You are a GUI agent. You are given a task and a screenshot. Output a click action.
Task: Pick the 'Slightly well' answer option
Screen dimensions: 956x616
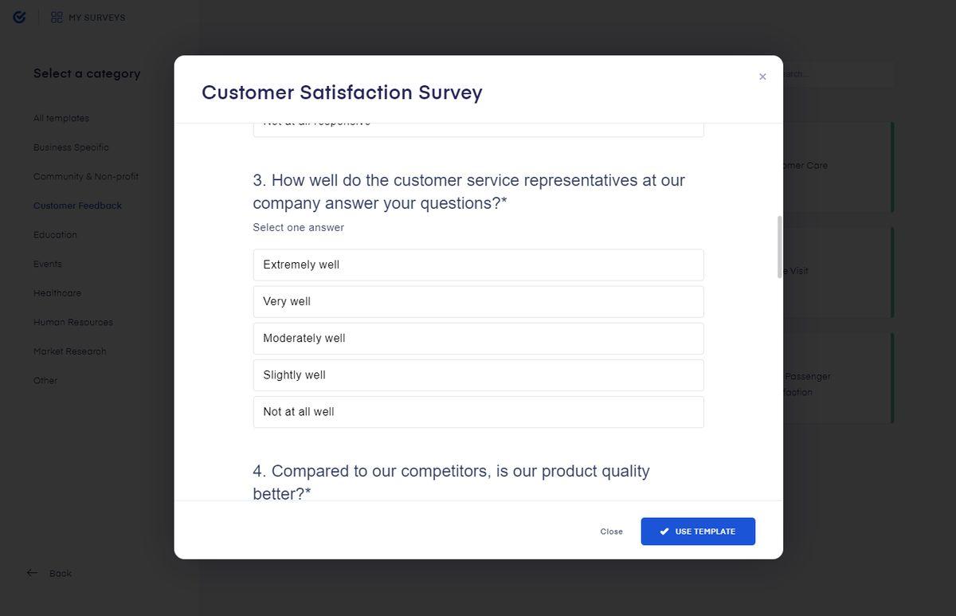478,375
